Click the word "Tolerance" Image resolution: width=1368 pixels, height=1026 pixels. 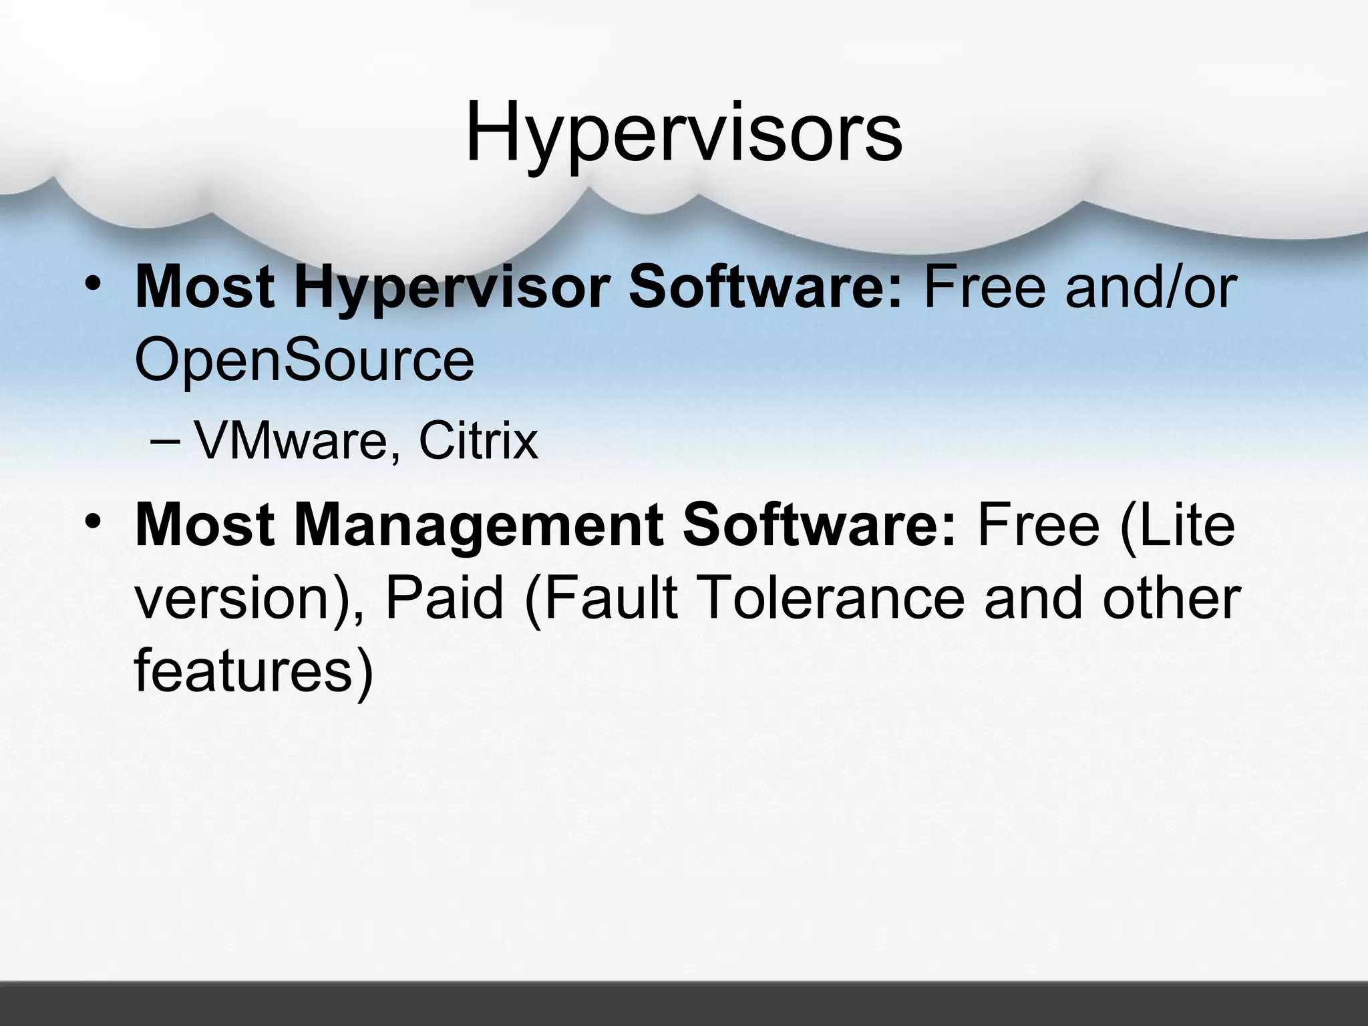click(x=832, y=597)
